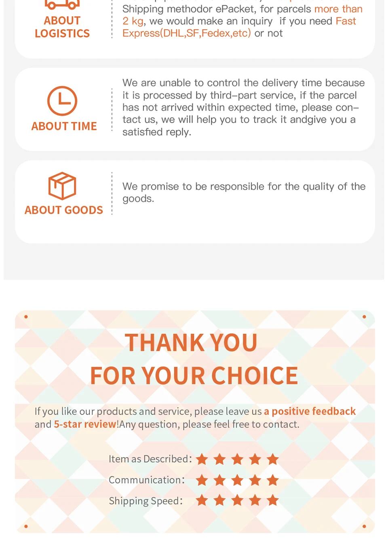
Task: Click the truck icon above About Logistics
Action: pyautogui.click(x=62, y=5)
